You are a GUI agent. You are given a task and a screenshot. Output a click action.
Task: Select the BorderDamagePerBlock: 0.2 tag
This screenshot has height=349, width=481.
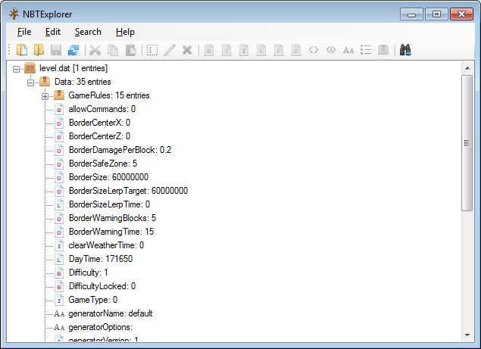[x=120, y=150]
